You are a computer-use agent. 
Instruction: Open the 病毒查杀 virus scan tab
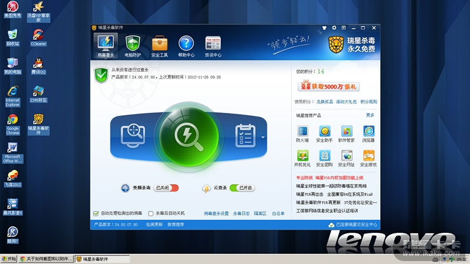point(106,46)
